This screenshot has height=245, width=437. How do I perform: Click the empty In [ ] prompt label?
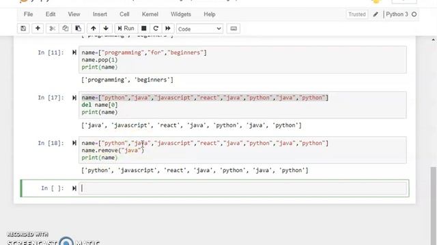[x=53, y=189]
